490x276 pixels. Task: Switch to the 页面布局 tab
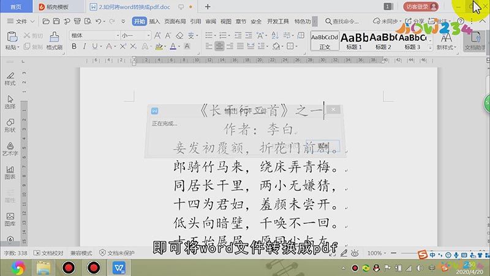(175, 21)
